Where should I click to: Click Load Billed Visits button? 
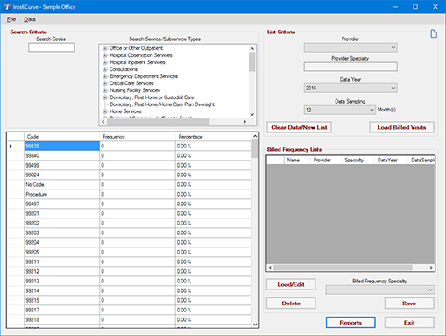[x=401, y=127]
